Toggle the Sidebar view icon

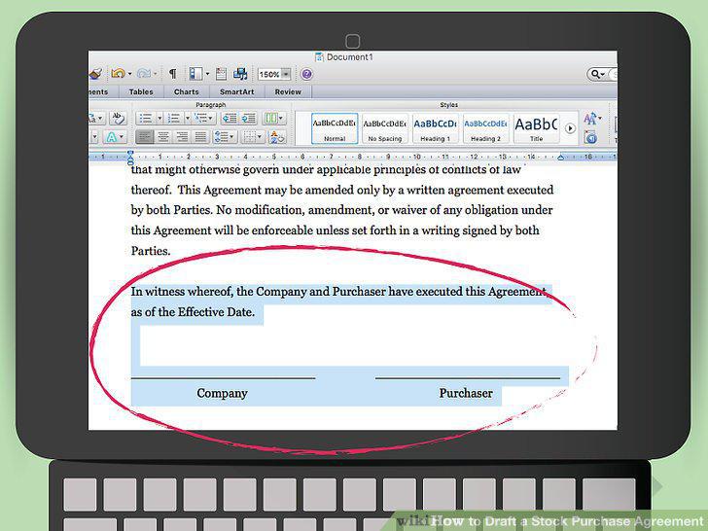click(x=195, y=74)
